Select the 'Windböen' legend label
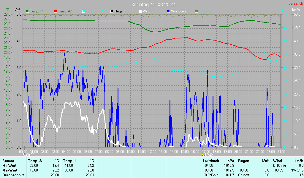The width and height of the screenshot is (304, 178). click(178, 12)
